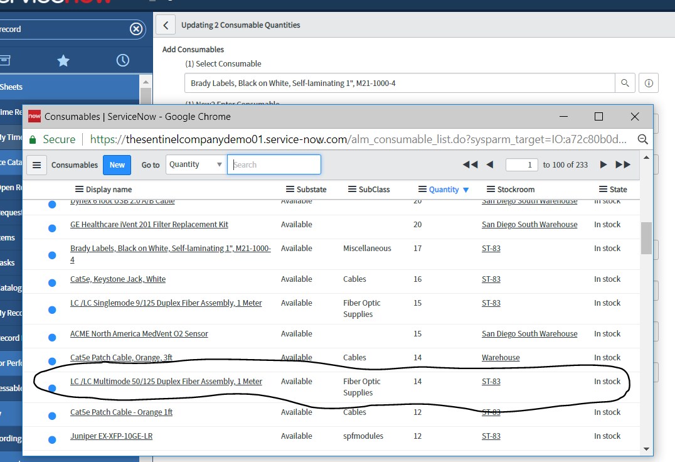Screen dimensions: 675x462
Task: Open GE Healthcare iVent 201 Filter Replacement Kit
Action: (149, 224)
